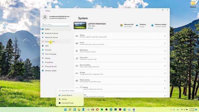This screenshot has height=112, width=199.
Task: Click the Rename link under laptop name
Action: (x=90, y=28)
